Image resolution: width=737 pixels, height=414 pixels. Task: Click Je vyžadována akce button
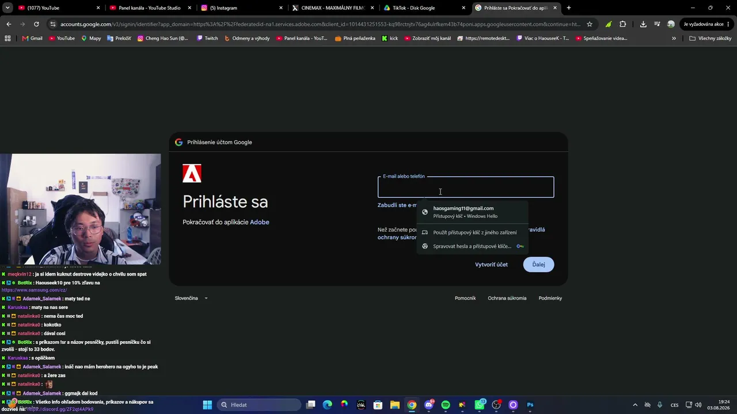pos(706,24)
